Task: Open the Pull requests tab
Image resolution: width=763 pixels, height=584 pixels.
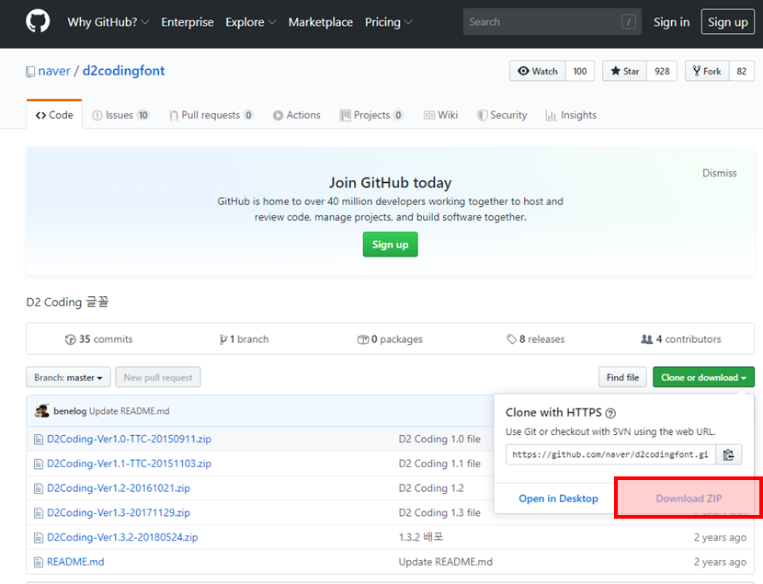Action: point(211,115)
